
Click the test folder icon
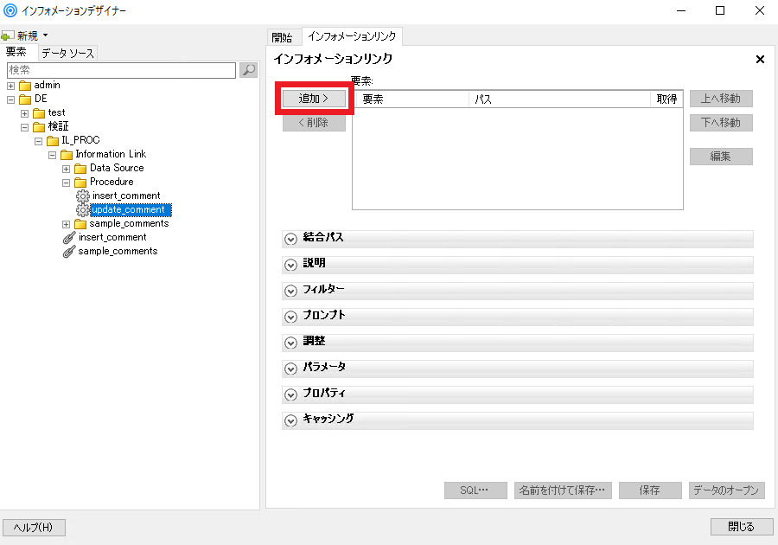39,113
